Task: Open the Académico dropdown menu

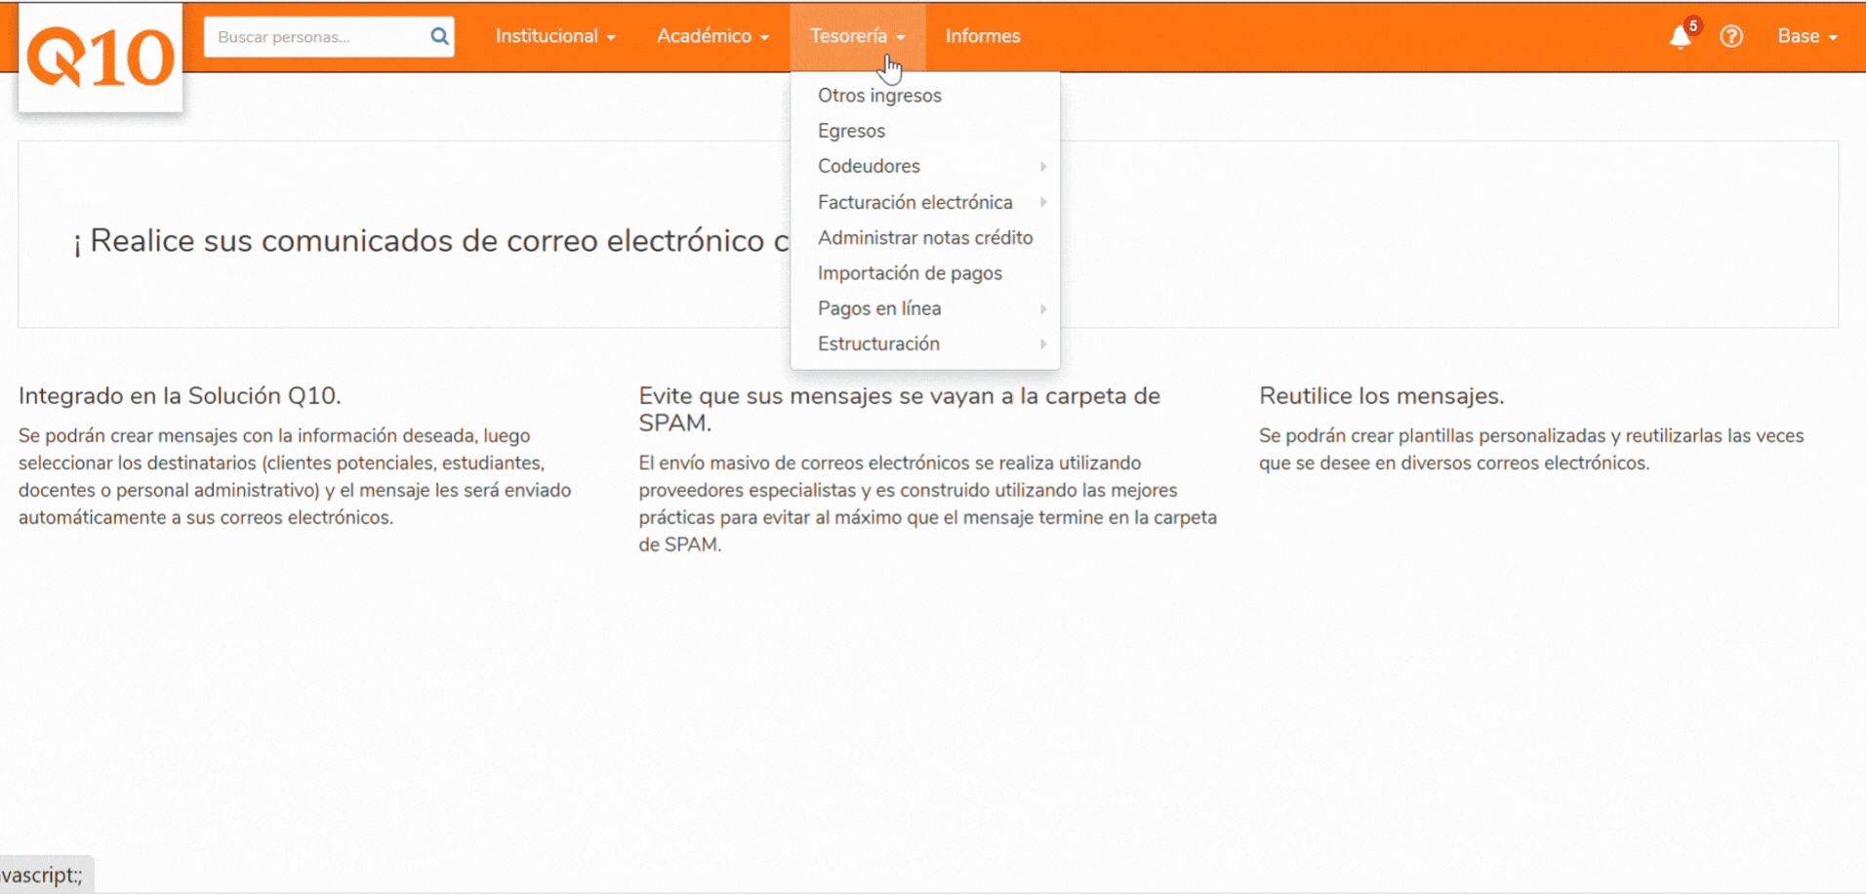Action: pyautogui.click(x=712, y=36)
